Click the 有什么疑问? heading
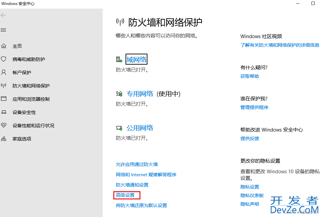The height and width of the screenshot is (217, 322). tap(254, 68)
